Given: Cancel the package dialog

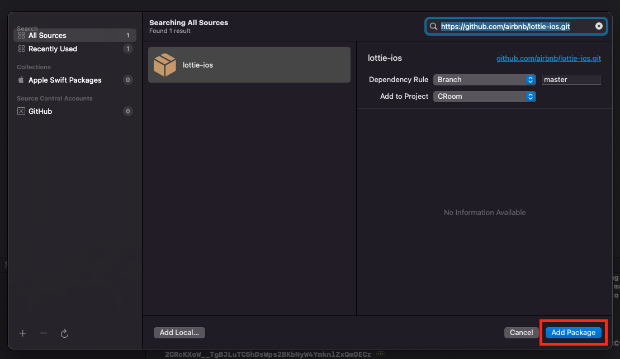Looking at the screenshot, I should pos(521,333).
